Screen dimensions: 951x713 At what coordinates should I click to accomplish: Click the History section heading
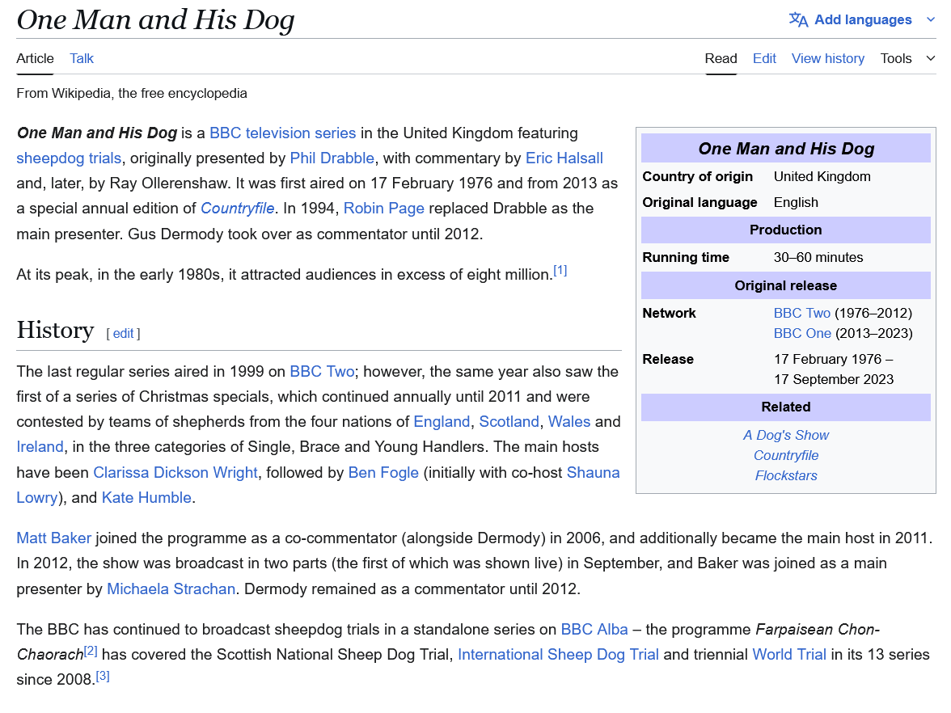pyautogui.click(x=55, y=331)
